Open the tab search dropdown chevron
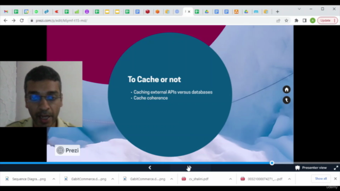340x191 pixels. point(299,9)
